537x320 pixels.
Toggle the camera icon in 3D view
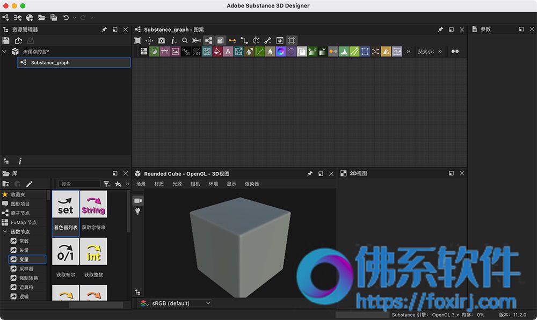137,201
